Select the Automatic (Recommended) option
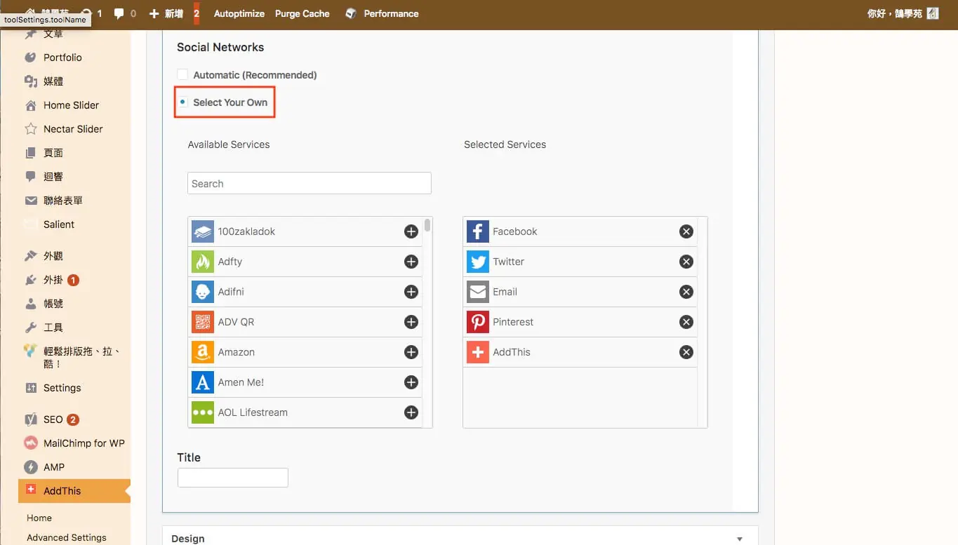 (182, 74)
